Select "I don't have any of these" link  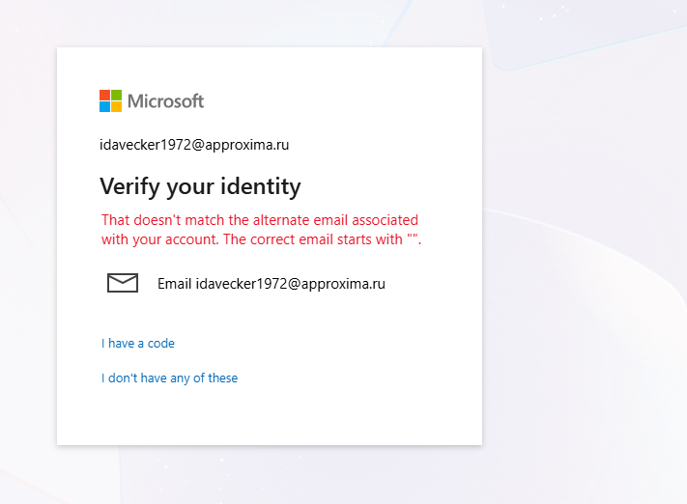(169, 378)
